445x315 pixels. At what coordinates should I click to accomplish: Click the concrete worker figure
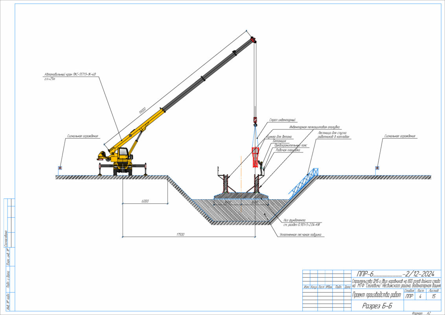pyautogui.click(x=260, y=168)
